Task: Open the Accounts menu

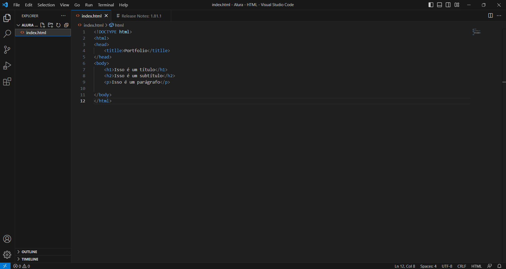Action: (7, 239)
